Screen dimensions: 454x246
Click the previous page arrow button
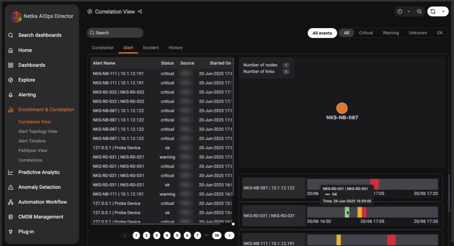tap(125, 236)
